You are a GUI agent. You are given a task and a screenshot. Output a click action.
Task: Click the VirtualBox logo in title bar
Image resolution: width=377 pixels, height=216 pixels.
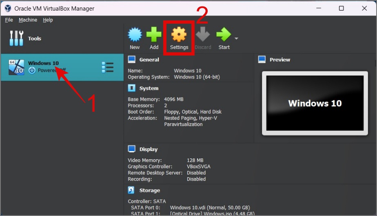pos(8,9)
